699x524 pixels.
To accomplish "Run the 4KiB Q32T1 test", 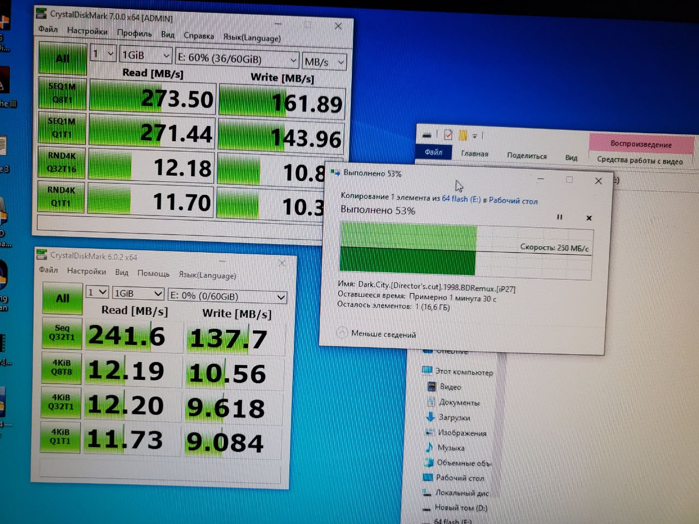I will tap(61, 402).
